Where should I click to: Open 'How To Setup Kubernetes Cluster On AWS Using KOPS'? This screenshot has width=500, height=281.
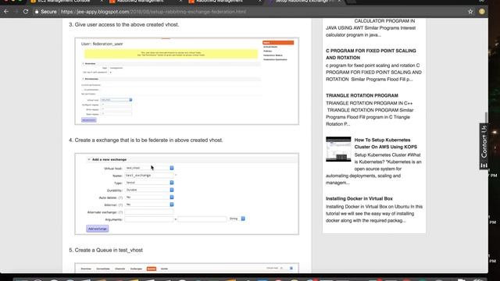coord(385,144)
